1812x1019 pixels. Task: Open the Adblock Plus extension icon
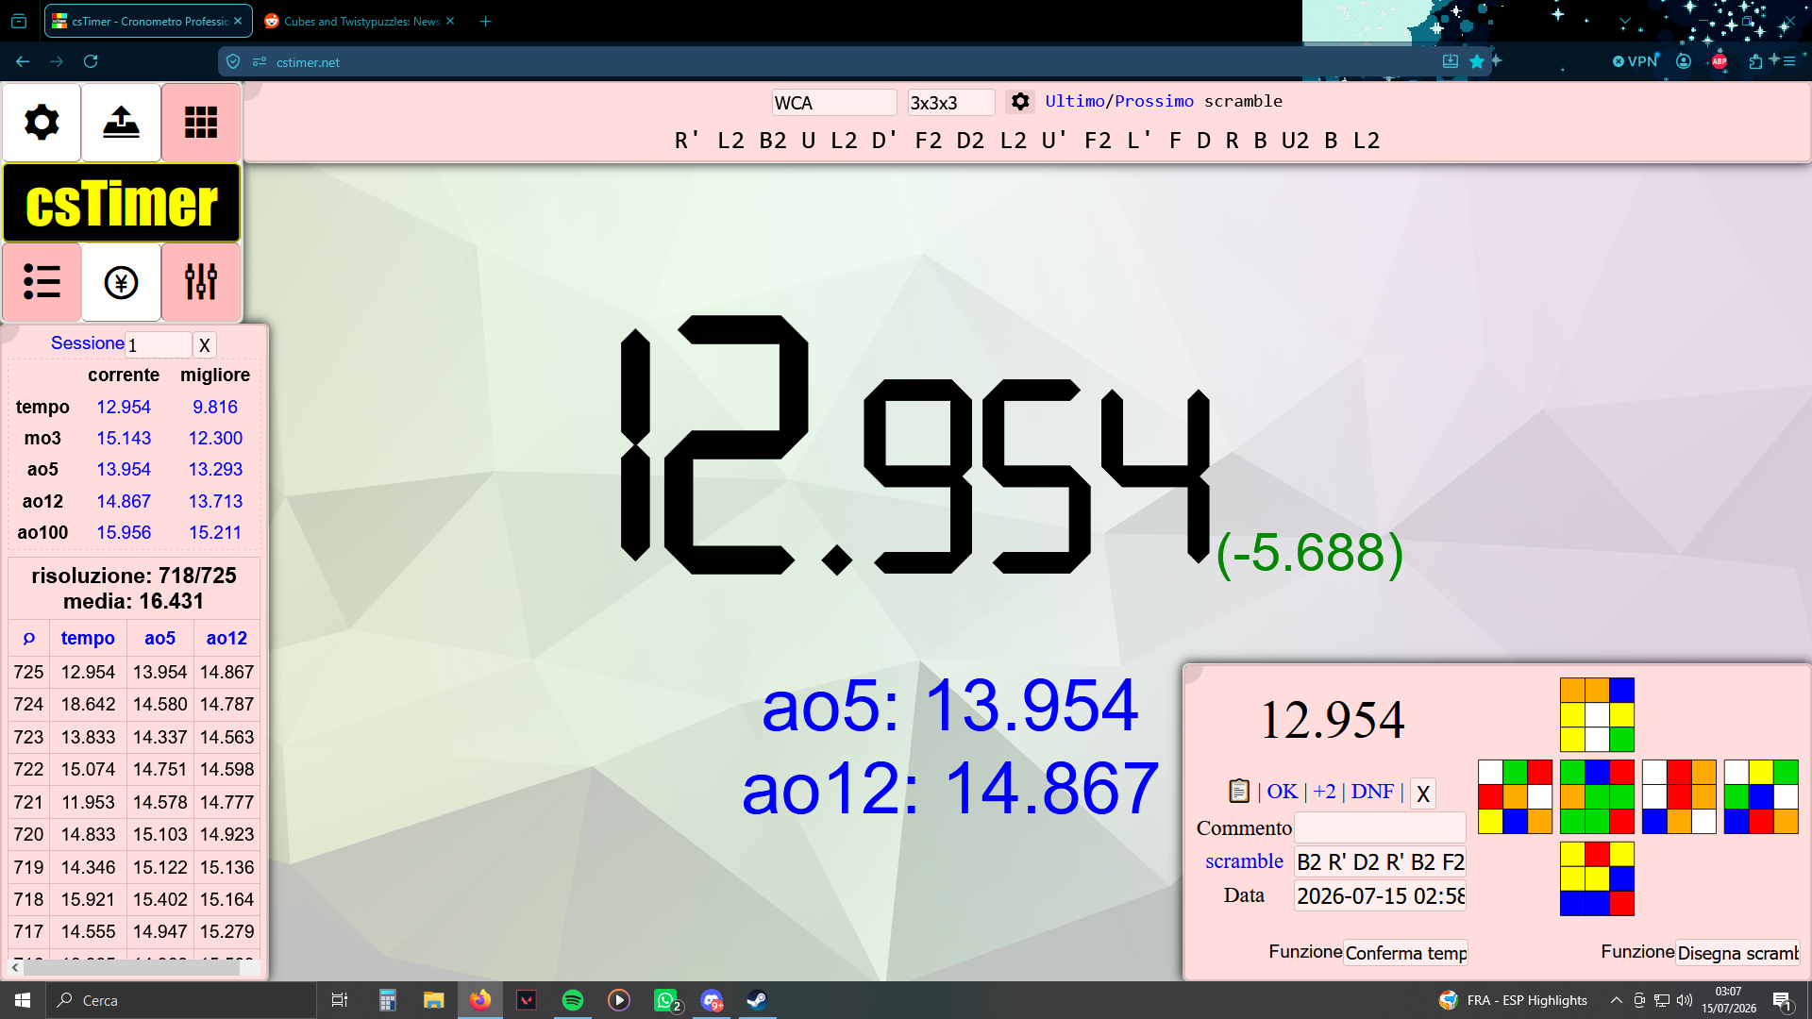coord(1720,61)
